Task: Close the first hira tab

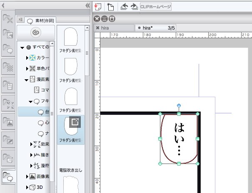Action: pos(97,28)
